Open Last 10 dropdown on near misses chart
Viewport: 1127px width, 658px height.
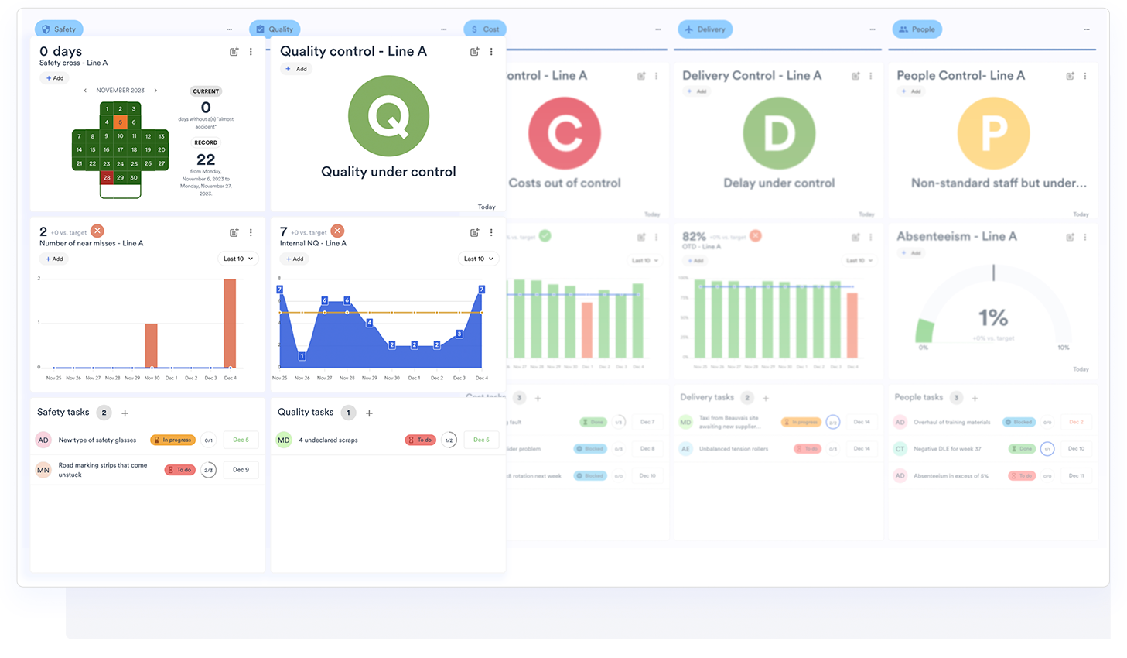pos(237,259)
